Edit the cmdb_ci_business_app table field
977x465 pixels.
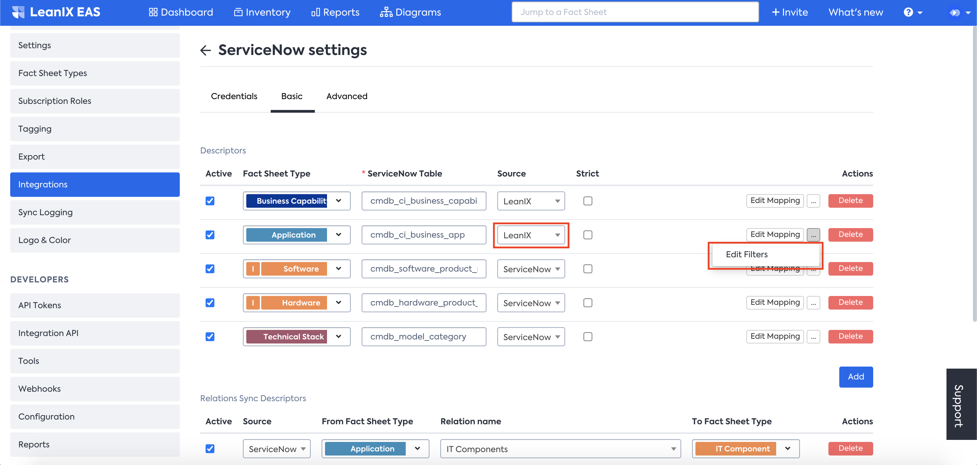pos(424,235)
